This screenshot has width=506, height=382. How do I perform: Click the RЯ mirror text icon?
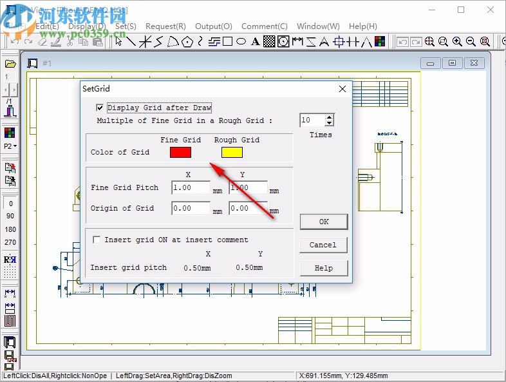coord(10,260)
